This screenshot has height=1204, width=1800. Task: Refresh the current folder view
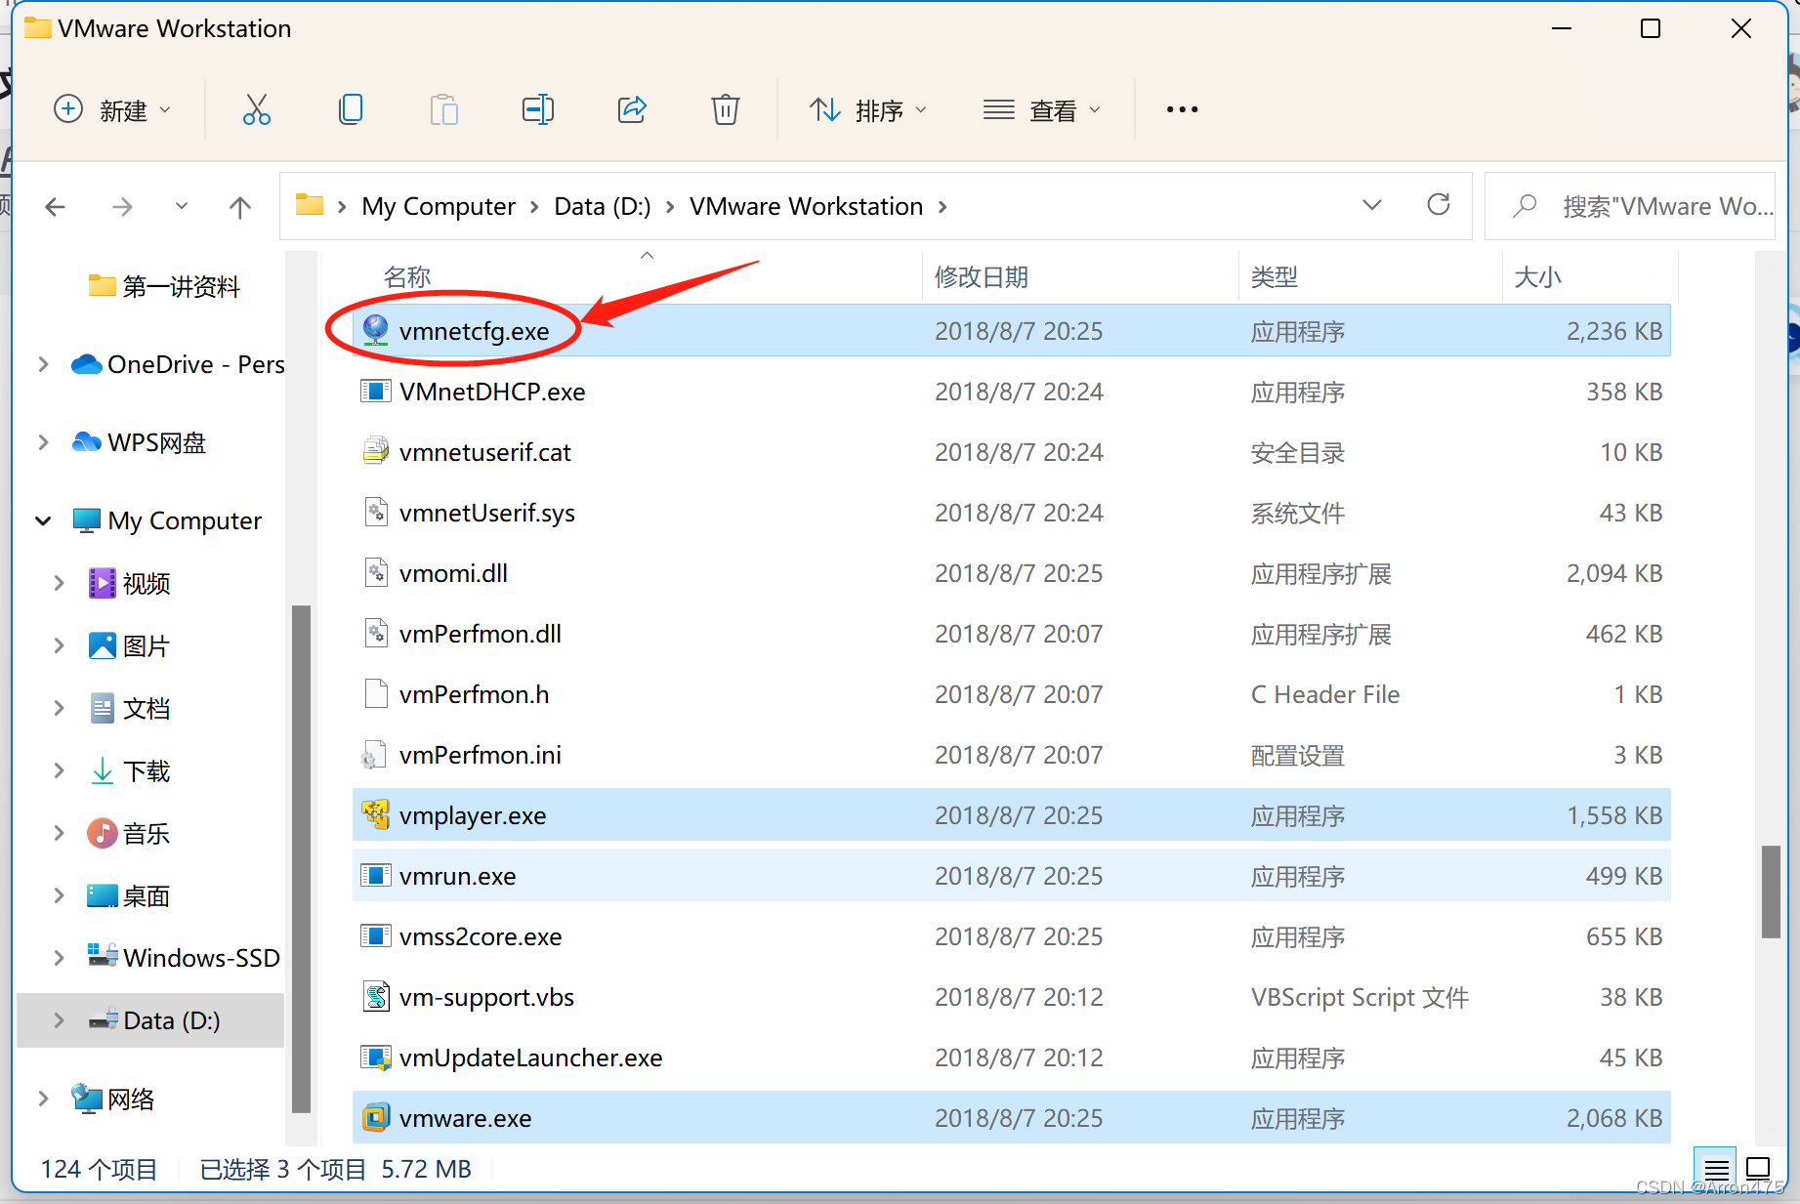point(1438,205)
